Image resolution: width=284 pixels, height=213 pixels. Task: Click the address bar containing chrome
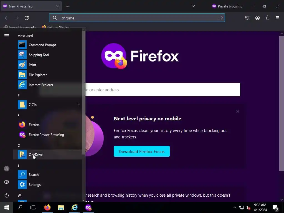(137, 18)
